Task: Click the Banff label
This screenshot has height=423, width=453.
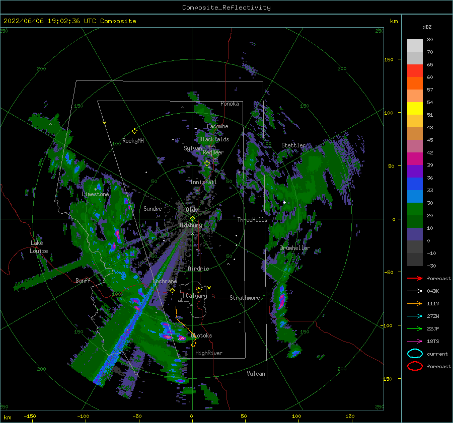Action: point(83,280)
